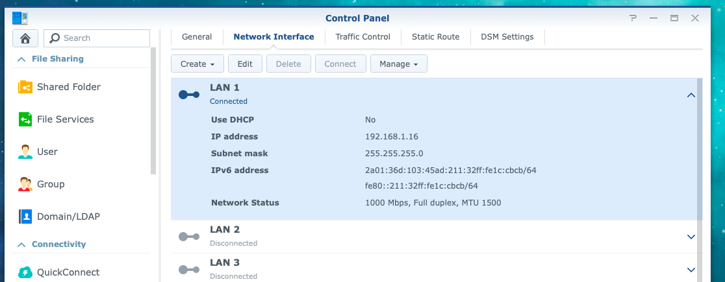Click the Control Panel app icon
The width and height of the screenshot is (725, 282).
pos(20,18)
